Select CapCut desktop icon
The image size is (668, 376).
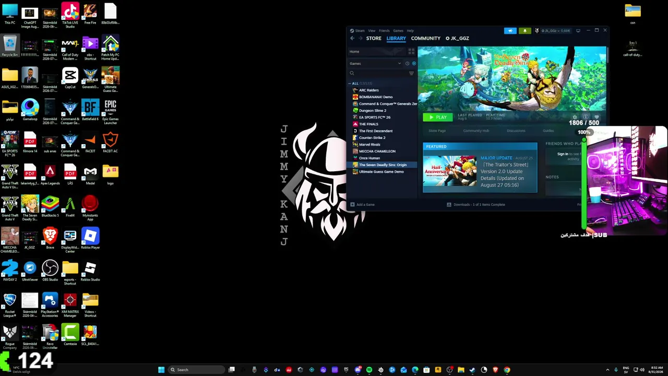[70, 78]
